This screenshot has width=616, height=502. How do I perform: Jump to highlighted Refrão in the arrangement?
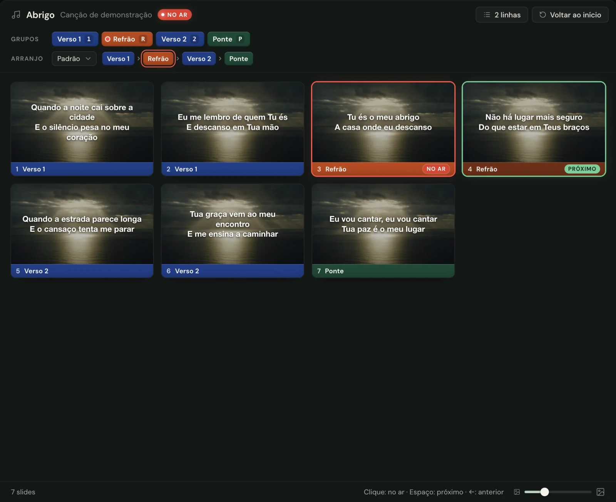click(158, 59)
